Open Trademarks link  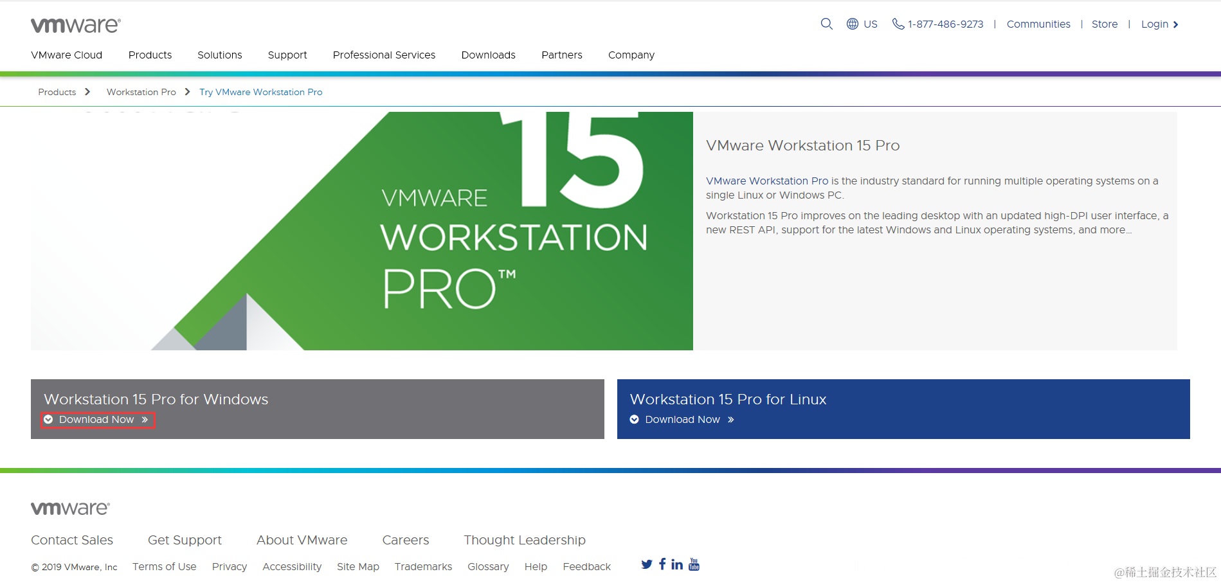coord(423,566)
